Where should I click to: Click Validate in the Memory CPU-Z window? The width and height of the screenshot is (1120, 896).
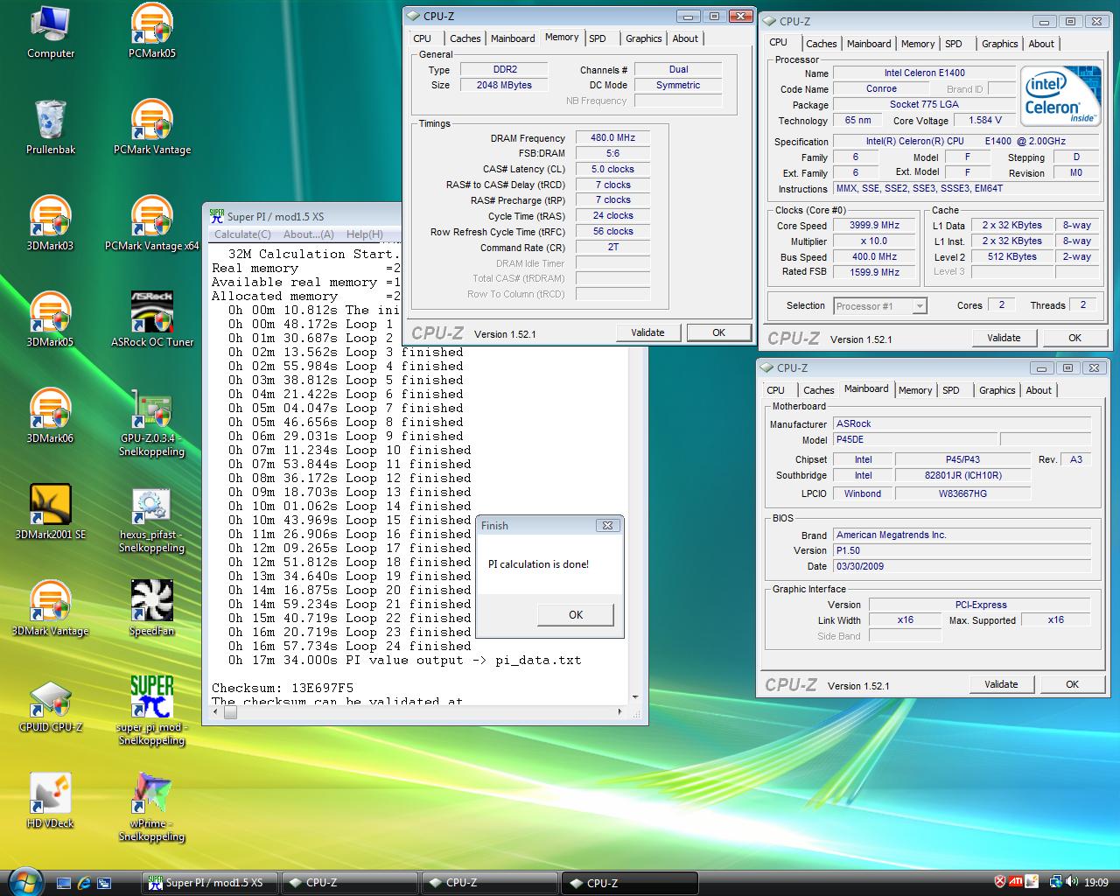pos(647,332)
